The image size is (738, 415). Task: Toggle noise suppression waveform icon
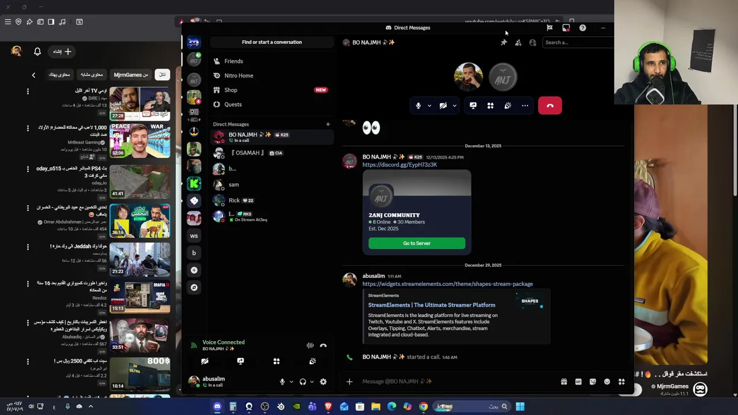310,345
